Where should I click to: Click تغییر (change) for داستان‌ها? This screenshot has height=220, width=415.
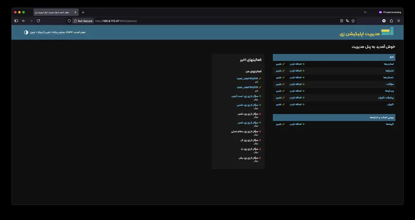pyautogui.click(x=280, y=77)
